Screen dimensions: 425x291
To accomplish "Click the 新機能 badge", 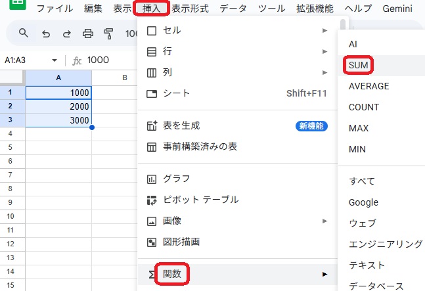I will pyautogui.click(x=311, y=126).
